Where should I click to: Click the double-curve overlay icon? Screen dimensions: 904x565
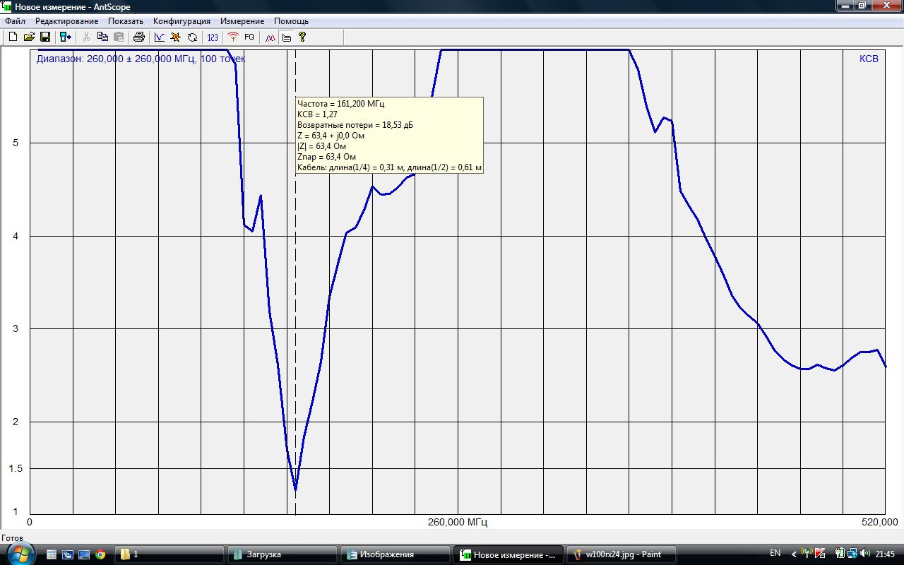tap(270, 37)
